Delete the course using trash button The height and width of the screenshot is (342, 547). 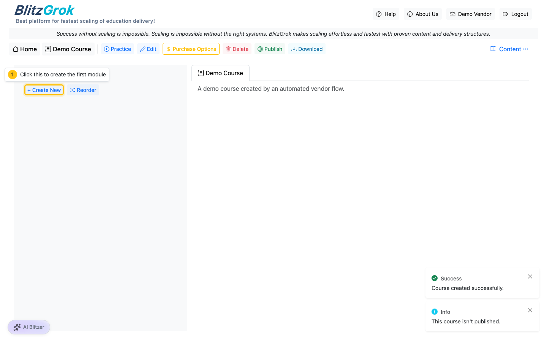coord(237,49)
